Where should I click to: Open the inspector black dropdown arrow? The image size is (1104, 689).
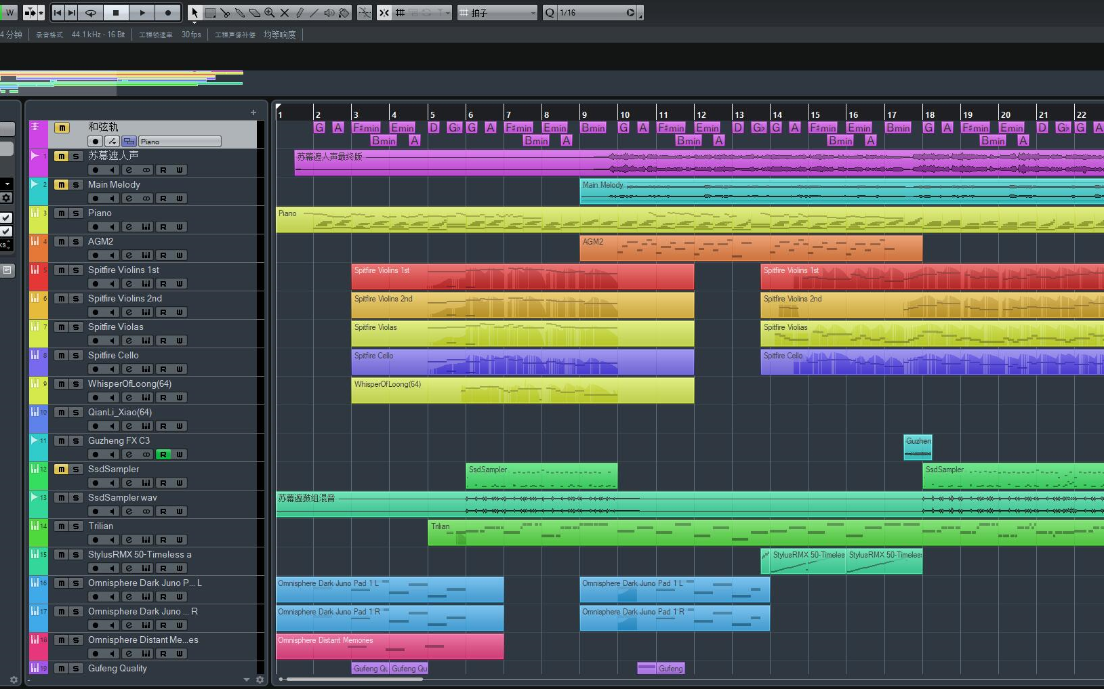coord(7,184)
